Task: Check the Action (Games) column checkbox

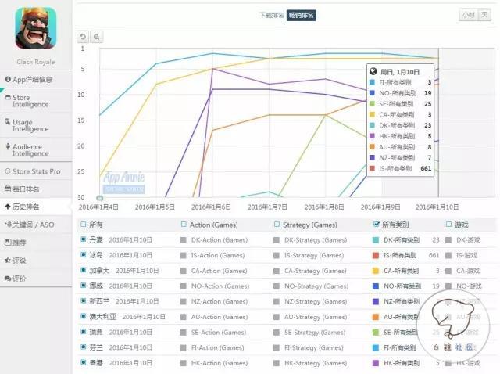Action: coord(184,225)
